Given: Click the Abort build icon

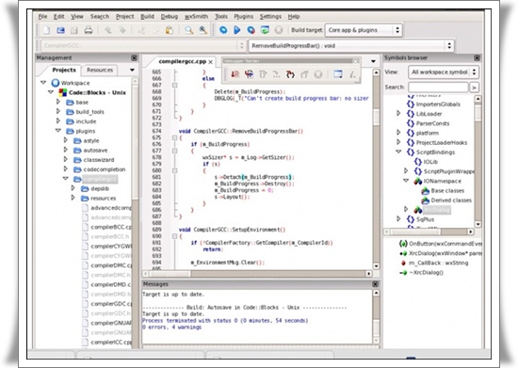Looking at the screenshot, I should (x=279, y=30).
